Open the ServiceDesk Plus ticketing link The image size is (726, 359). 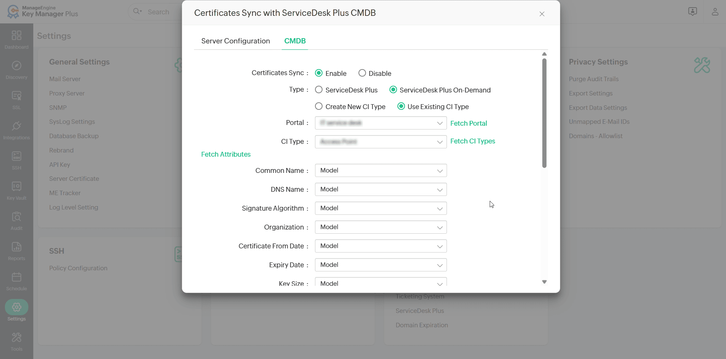pyautogui.click(x=420, y=311)
